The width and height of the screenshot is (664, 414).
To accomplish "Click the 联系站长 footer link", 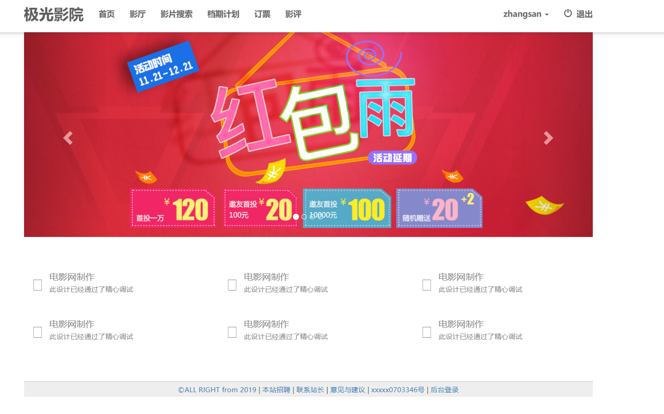I will (x=310, y=390).
